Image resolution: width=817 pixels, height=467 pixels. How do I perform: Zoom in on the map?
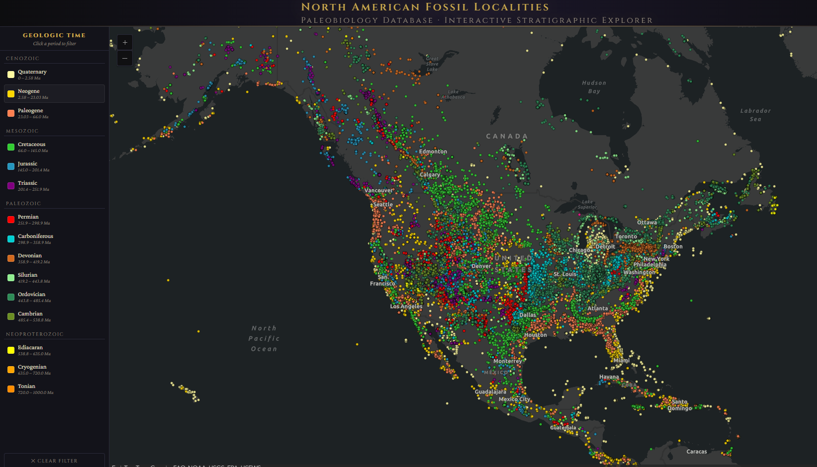click(x=125, y=43)
